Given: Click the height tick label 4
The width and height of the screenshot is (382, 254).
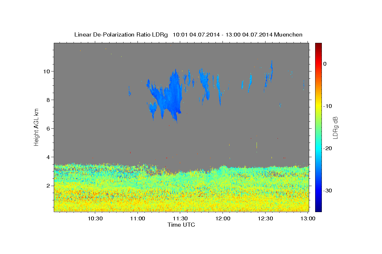Looking at the screenshot, I should pos(49,157).
